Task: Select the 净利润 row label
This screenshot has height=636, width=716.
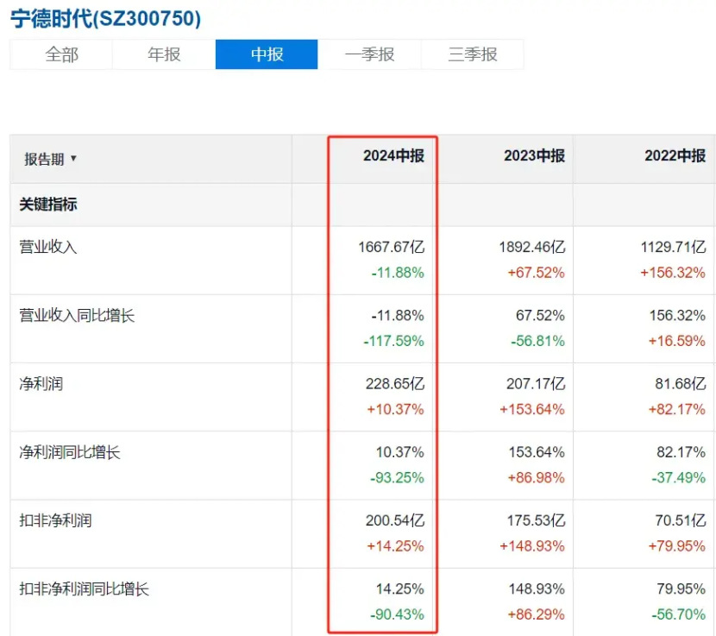Action: (41, 384)
